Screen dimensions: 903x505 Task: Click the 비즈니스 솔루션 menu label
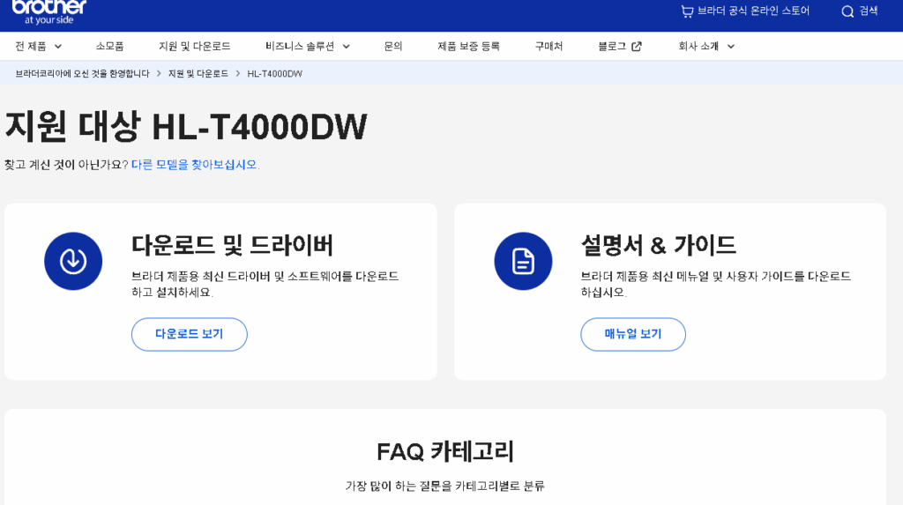click(x=300, y=46)
